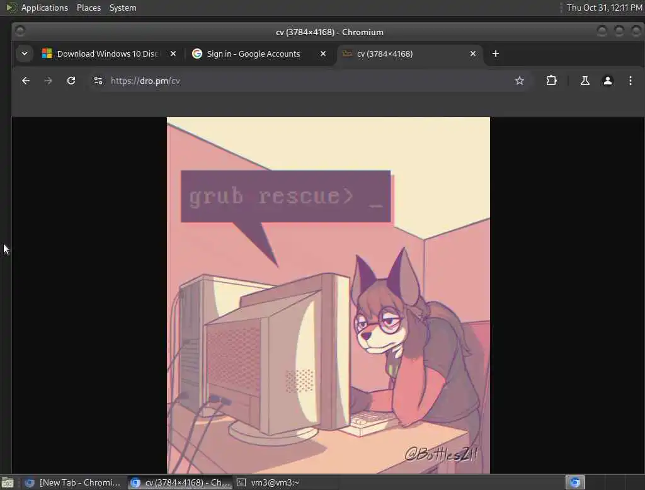Viewport: 645px width, 490px height.
Task: Go back using the browser back arrow
Action: point(25,81)
